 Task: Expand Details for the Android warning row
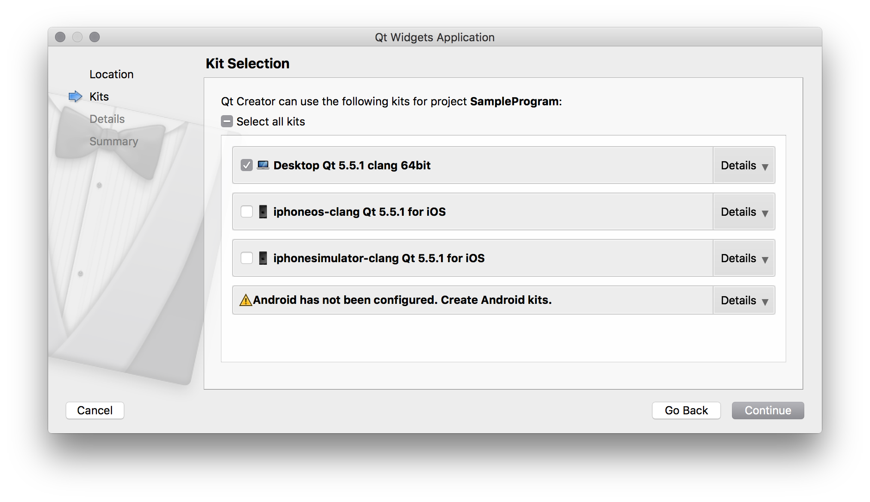click(x=744, y=300)
